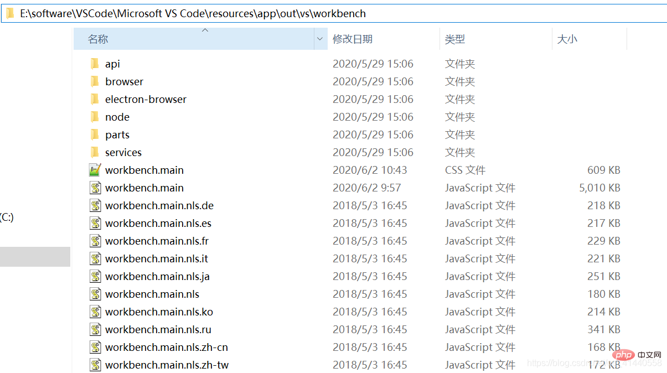667x373 pixels.
Task: Select the file name workbench.main.nls.de
Action: [159, 205]
